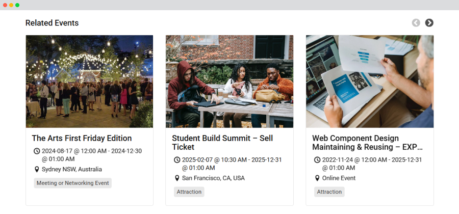Screen dimensions: 459x214
Task: Open Web Component Design Maintaining & Reusing title
Action: pyautogui.click(x=367, y=142)
